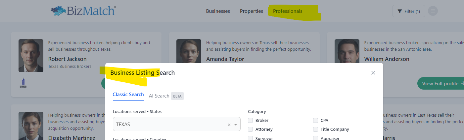Close the Business Listing Search dialog
The image size is (464, 140).
pos(373,73)
